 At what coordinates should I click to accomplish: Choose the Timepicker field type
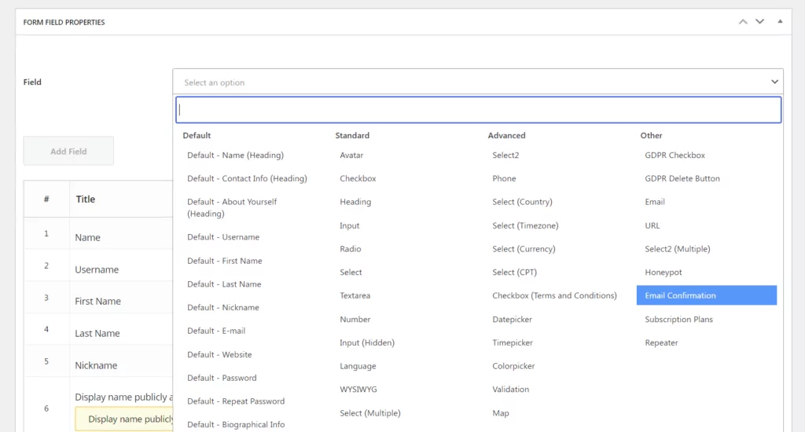pos(513,342)
